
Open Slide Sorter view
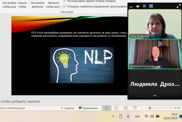pyautogui.click(x=116, y=108)
